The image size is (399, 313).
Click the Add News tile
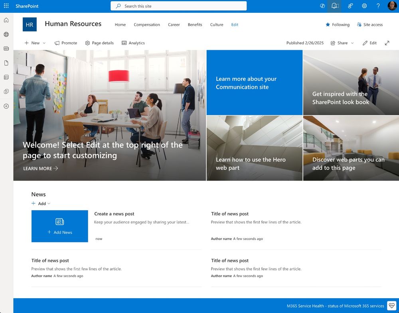(x=60, y=226)
